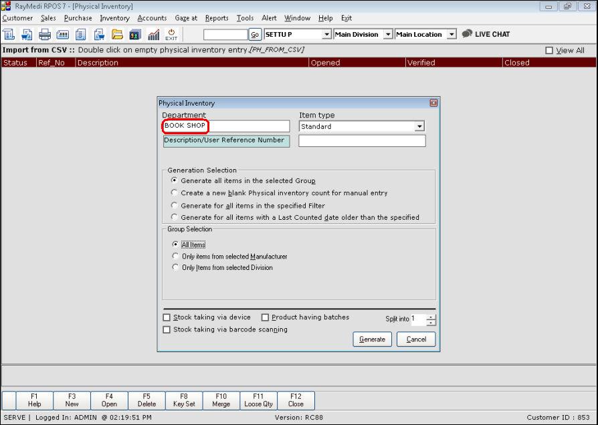Image resolution: width=598 pixels, height=425 pixels.
Task: Click the first invoice scroll toolbar icon
Action: [x=9, y=34]
